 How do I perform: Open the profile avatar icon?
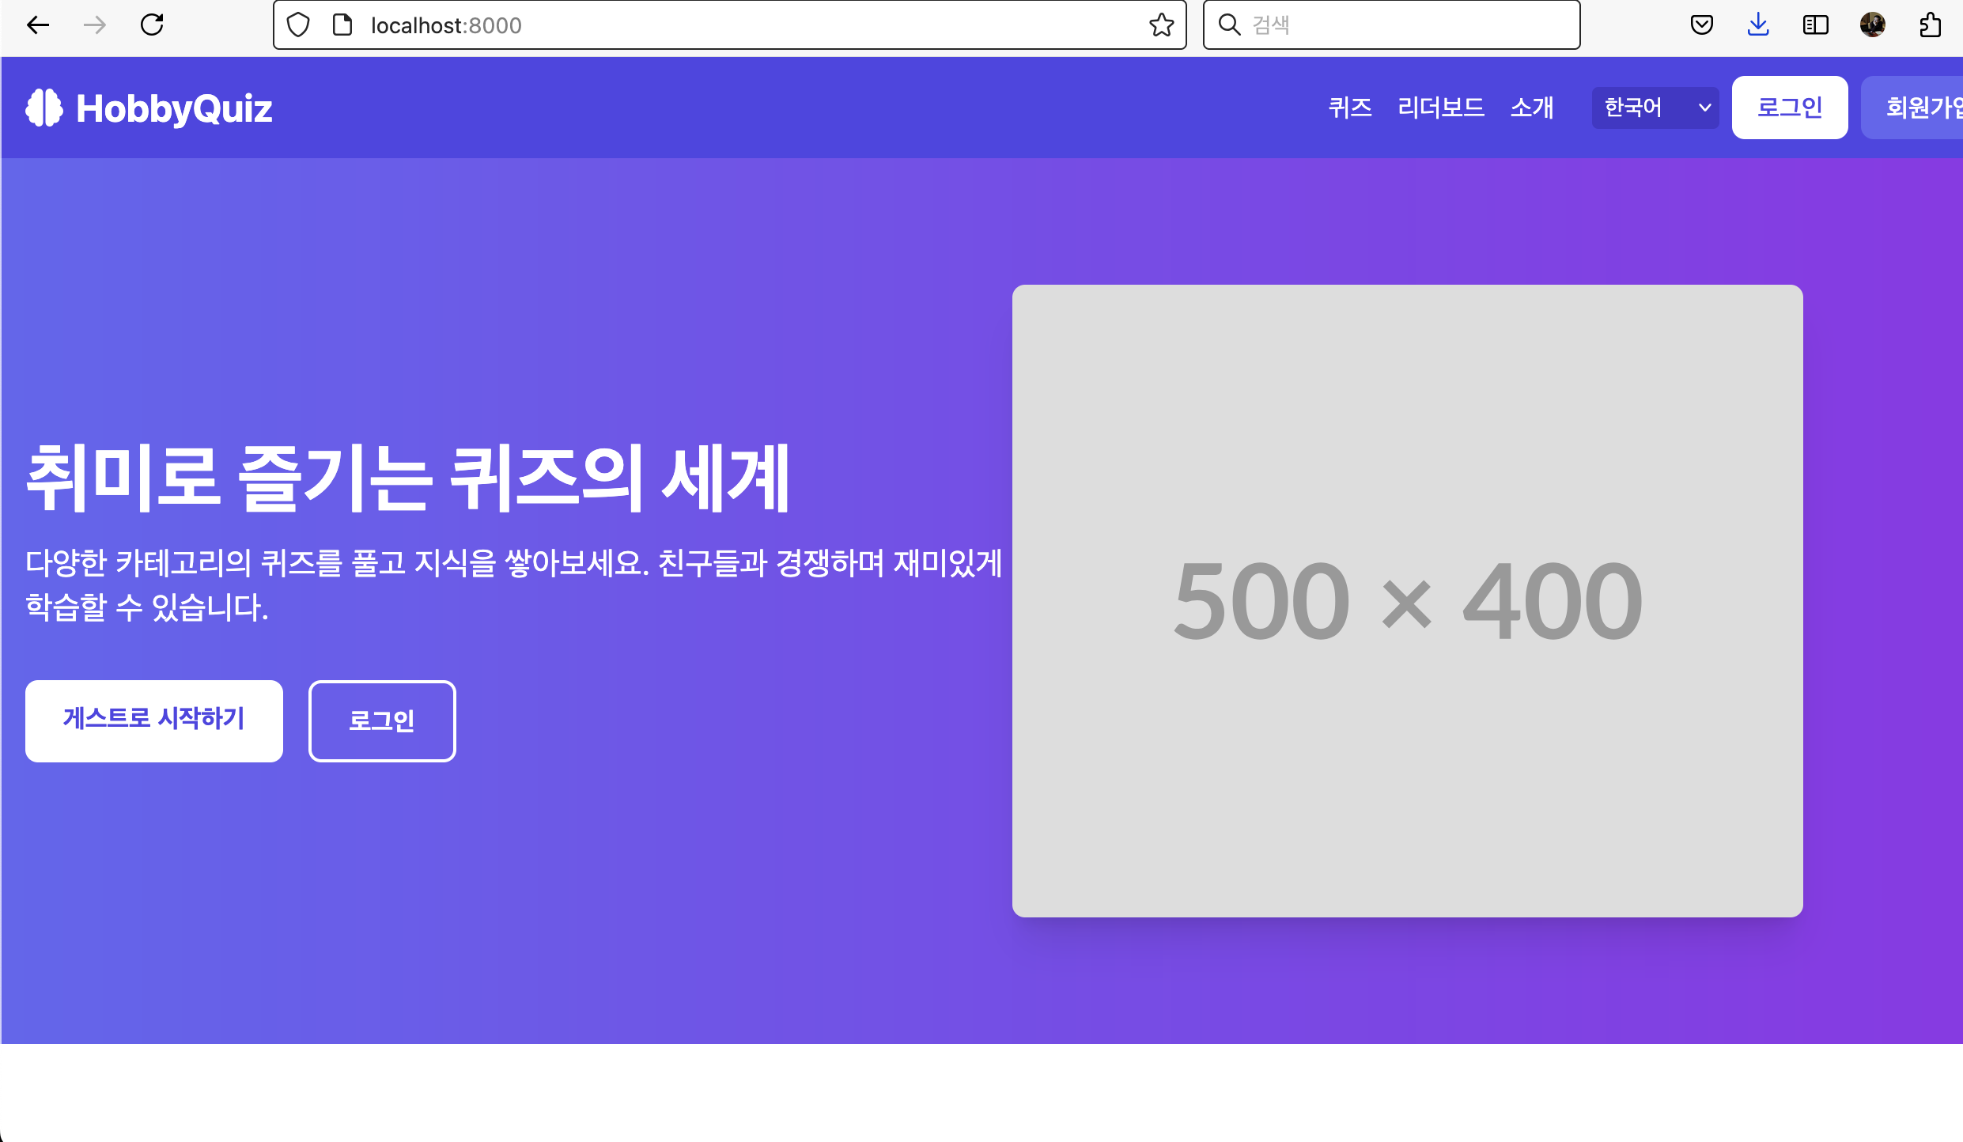click(x=1872, y=25)
